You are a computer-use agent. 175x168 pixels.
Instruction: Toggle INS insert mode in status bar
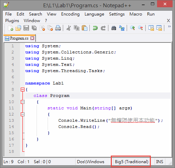pyautogui.click(x=159, y=162)
